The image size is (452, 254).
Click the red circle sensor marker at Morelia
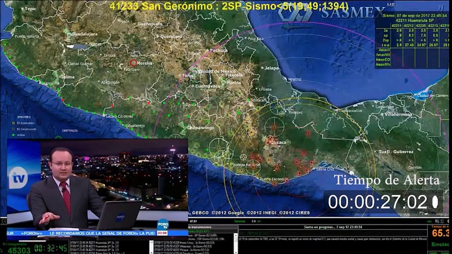point(133,63)
